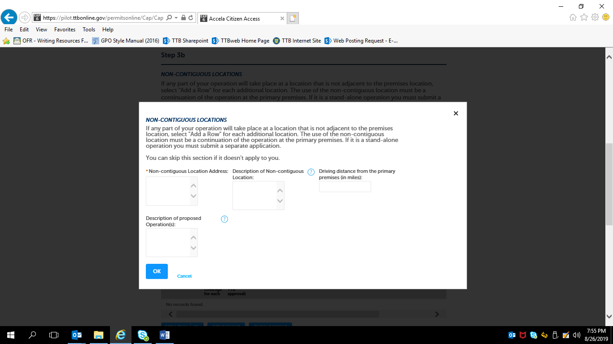This screenshot has height=344, width=613.
Task: Click the page vertical scrollbar down arrow
Action: coord(609,316)
